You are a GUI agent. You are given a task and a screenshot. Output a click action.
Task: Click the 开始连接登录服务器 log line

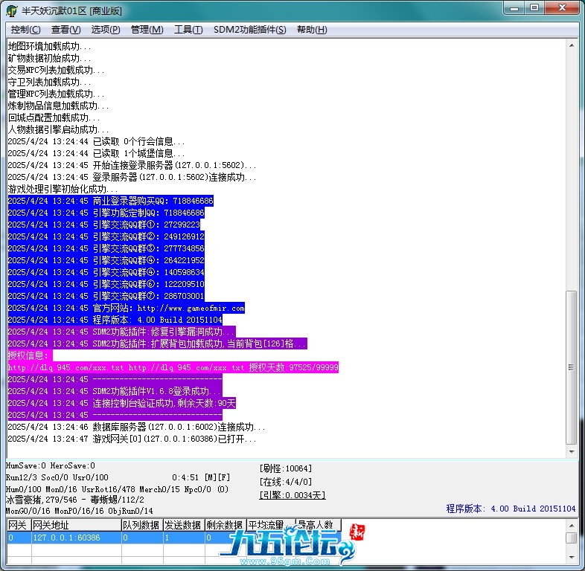click(x=132, y=165)
